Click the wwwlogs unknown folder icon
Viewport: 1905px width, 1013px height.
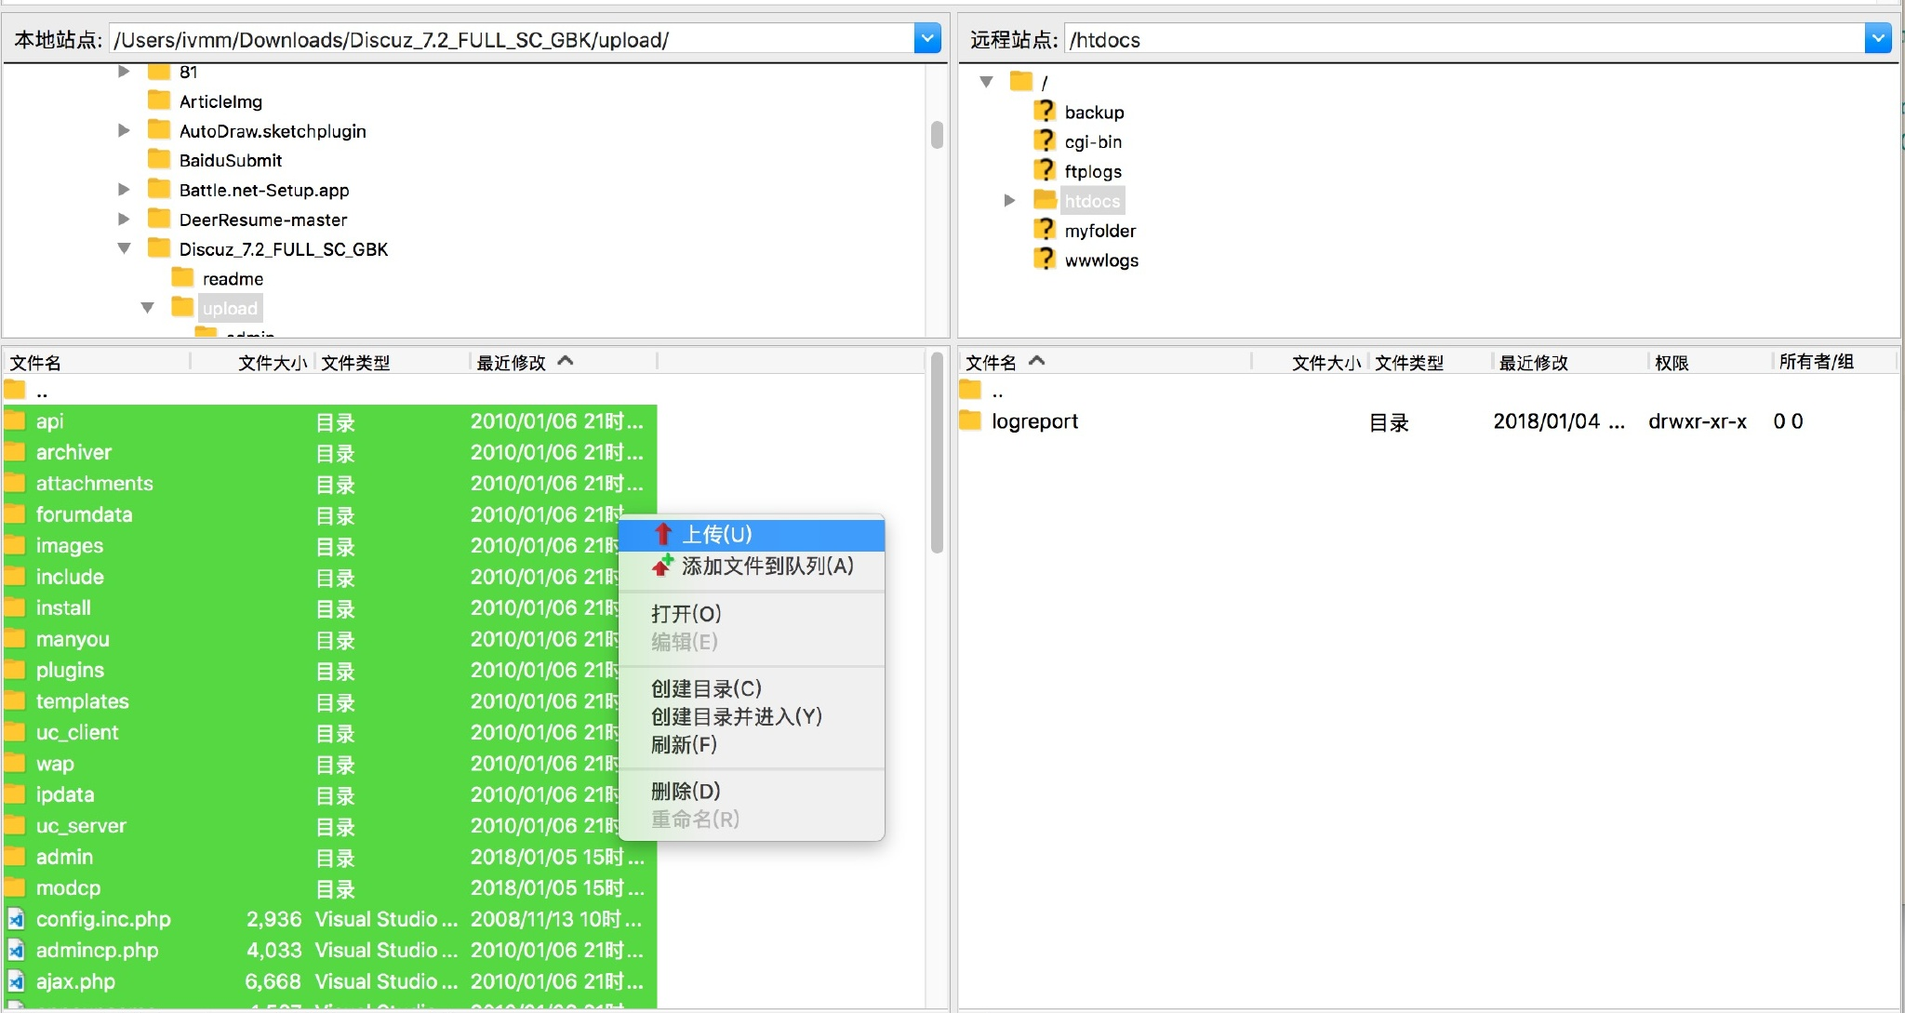coord(1045,260)
